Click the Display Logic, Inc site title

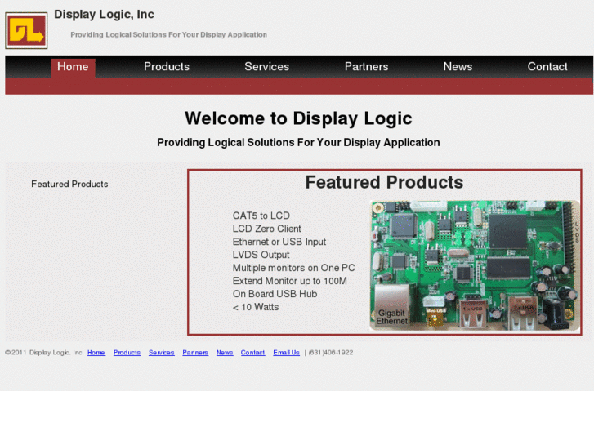[105, 15]
